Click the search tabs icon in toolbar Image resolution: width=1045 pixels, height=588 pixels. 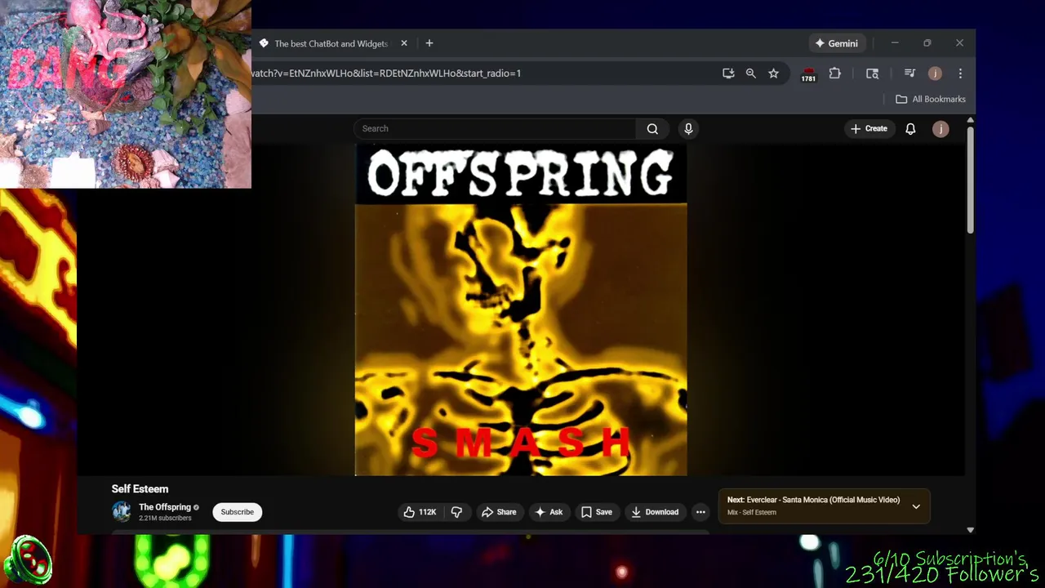coord(872,73)
